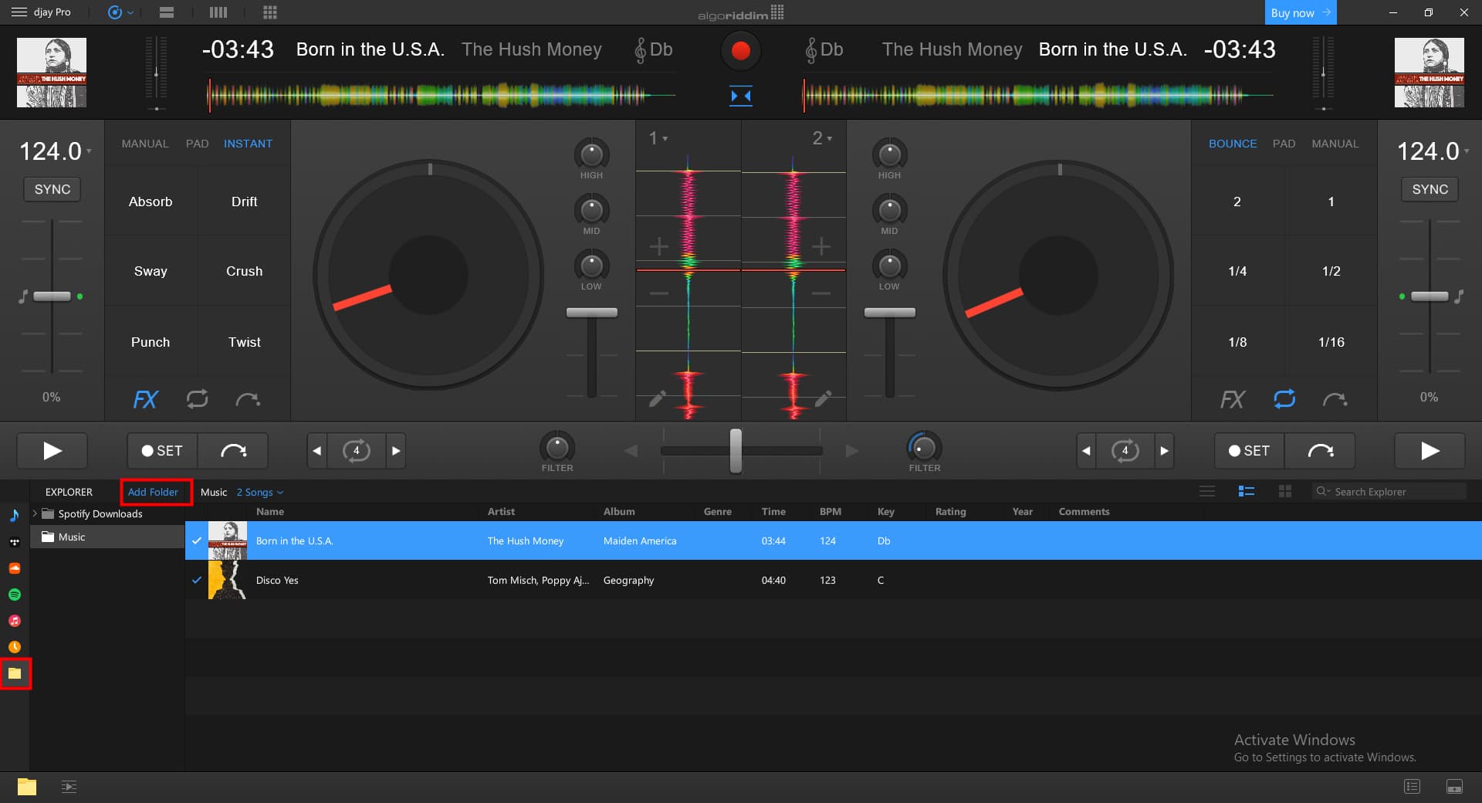Screen dimensions: 1482x803
Task: Switch left deck to PAD tab
Action: 198,144
